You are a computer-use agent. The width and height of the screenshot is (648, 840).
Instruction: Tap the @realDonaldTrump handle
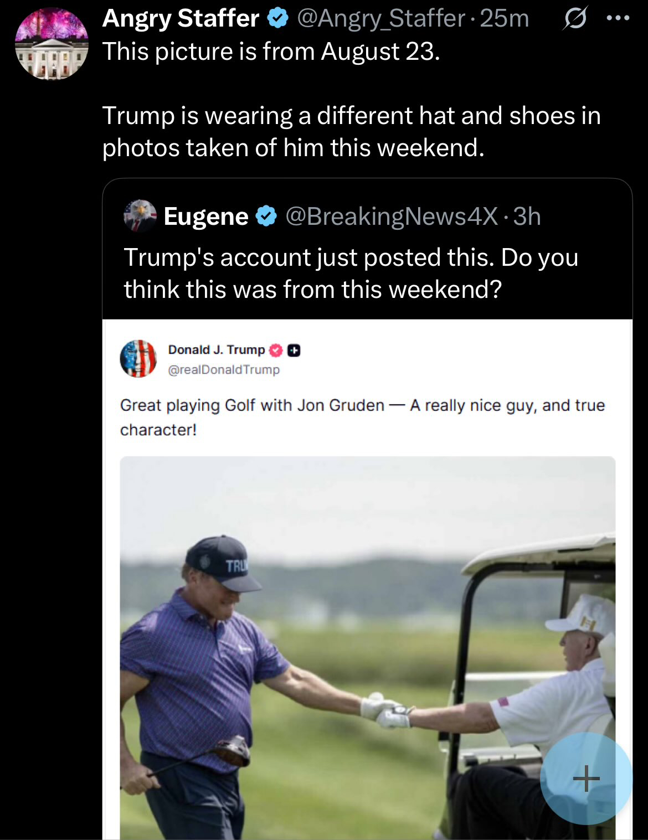[x=224, y=370]
